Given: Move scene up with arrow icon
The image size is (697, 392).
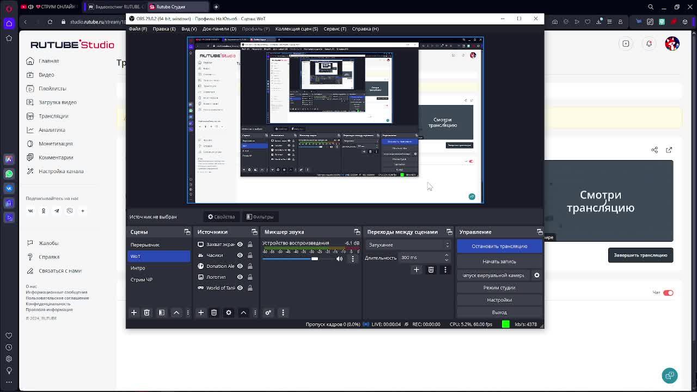Looking at the screenshot, I should click(x=176, y=313).
